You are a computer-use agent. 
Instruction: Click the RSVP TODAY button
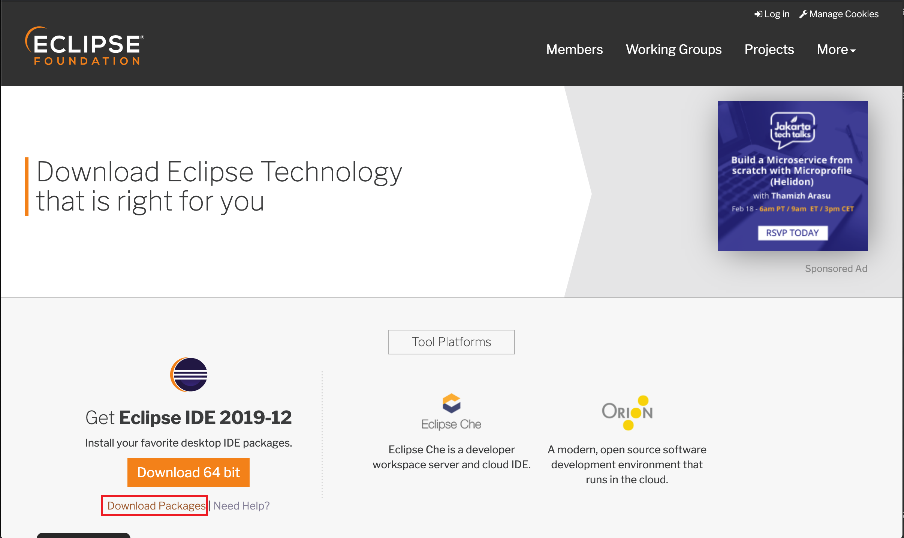(792, 233)
